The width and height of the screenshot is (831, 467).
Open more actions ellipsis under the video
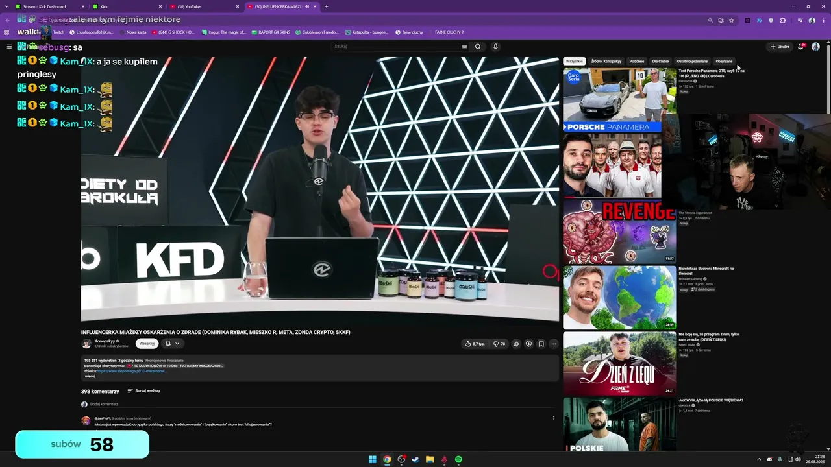pyautogui.click(x=554, y=344)
